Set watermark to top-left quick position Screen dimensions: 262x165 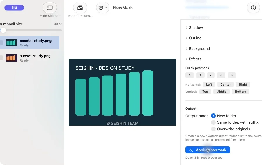[x=190, y=75]
